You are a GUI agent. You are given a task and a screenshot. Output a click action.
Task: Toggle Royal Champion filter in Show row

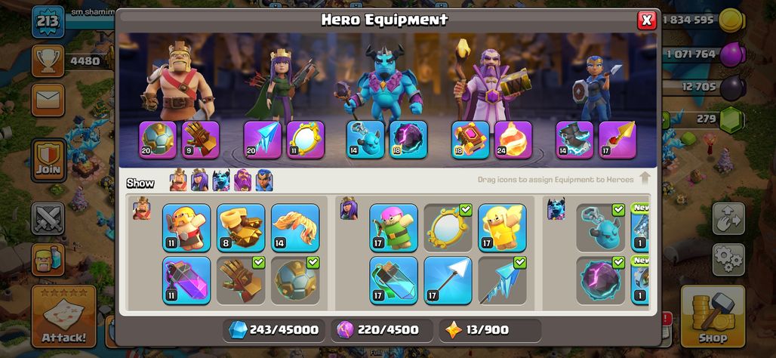[264, 181]
